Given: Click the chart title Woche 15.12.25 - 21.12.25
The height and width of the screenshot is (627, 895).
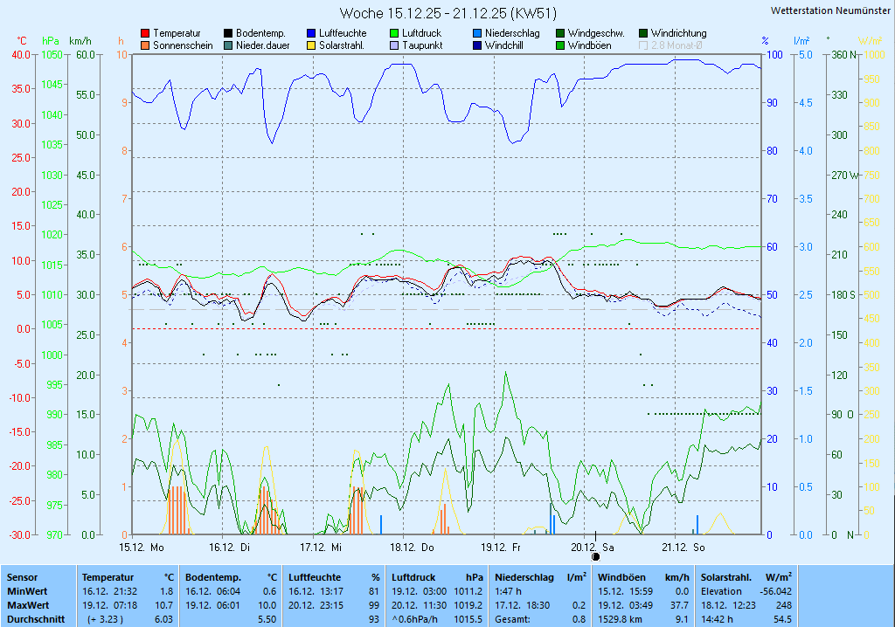Looking at the screenshot, I should pyautogui.click(x=447, y=13).
